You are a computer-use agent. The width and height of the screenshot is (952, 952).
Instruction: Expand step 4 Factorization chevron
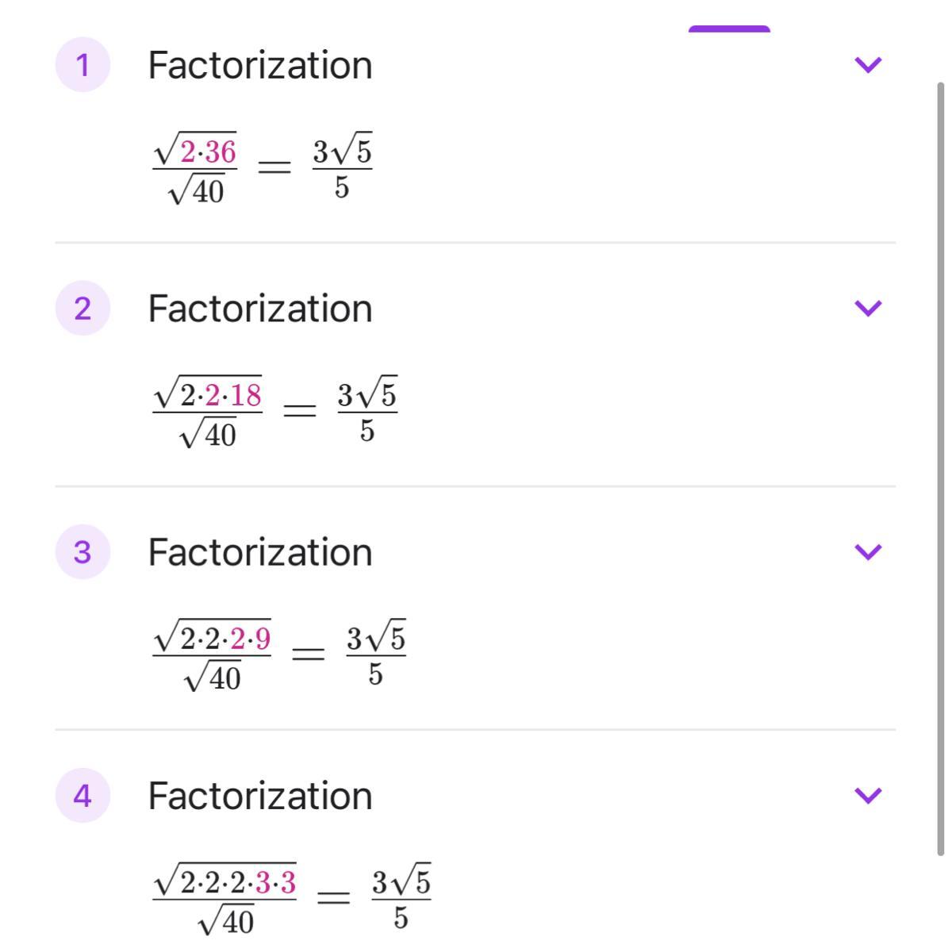(868, 795)
